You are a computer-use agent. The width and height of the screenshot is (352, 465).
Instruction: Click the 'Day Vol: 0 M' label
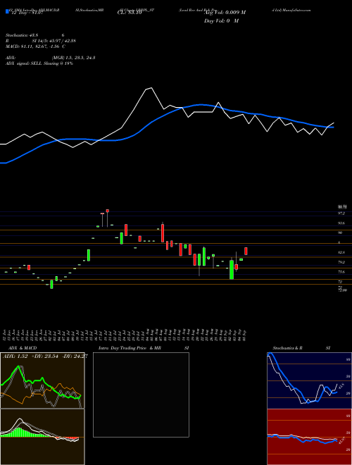(x=221, y=21)
